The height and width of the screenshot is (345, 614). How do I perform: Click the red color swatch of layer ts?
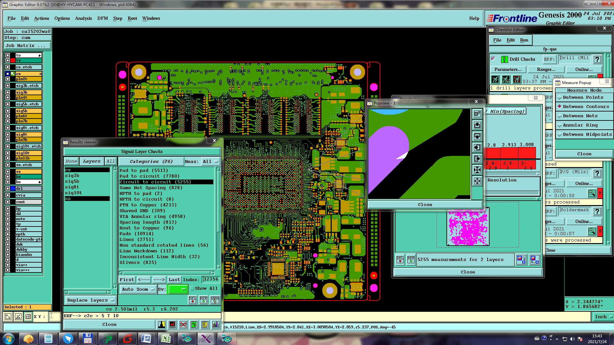[13, 61]
